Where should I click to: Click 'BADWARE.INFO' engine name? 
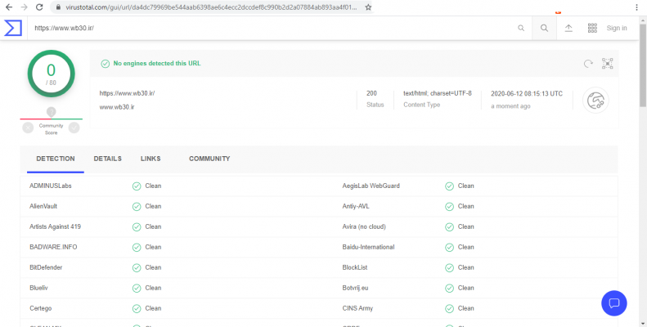click(53, 247)
